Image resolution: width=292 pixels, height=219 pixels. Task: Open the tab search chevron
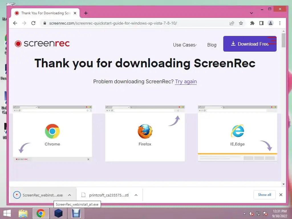252,13
